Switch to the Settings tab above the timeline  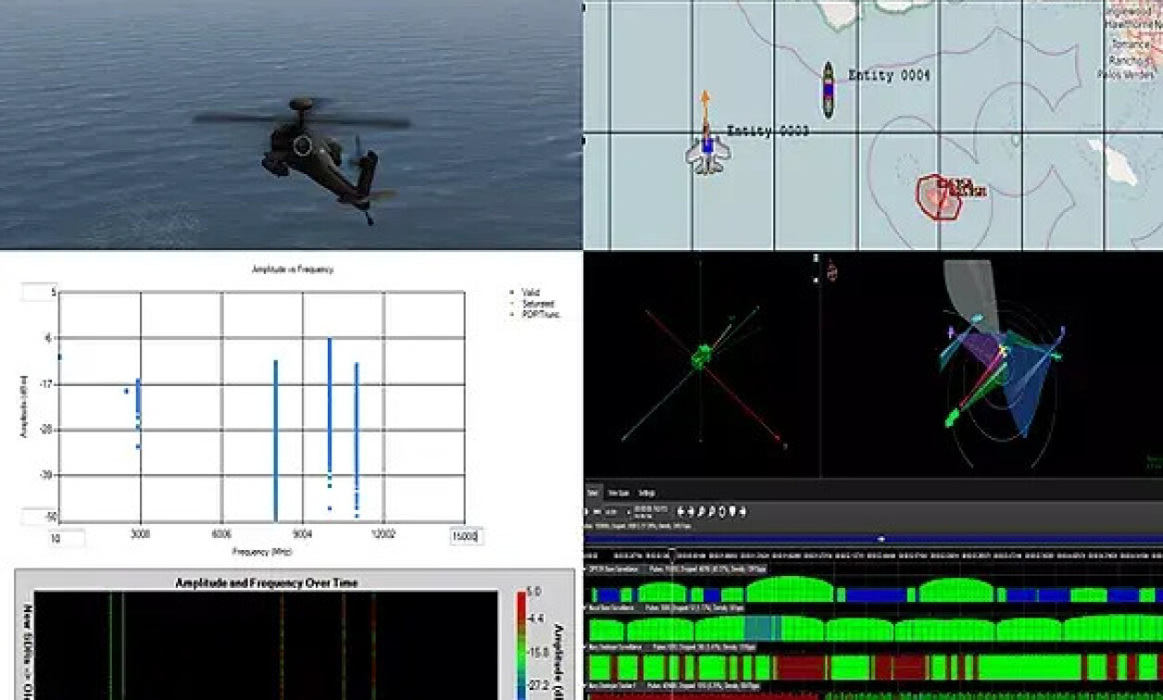pos(645,494)
